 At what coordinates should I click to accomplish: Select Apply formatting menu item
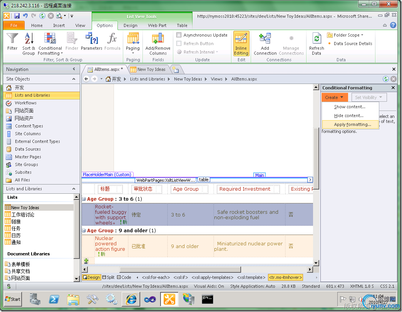(352, 124)
